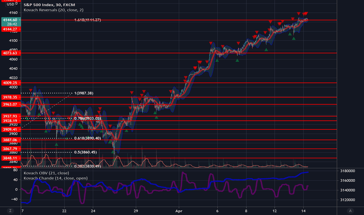Select the Kovach Chande (14, close, open) legend
This screenshot has height=215, width=364.
(55, 178)
